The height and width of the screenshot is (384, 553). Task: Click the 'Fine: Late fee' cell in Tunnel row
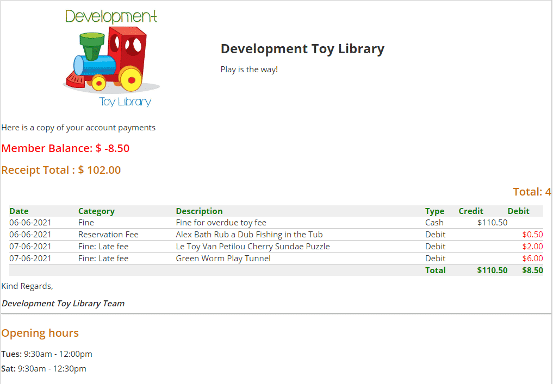coord(103,259)
